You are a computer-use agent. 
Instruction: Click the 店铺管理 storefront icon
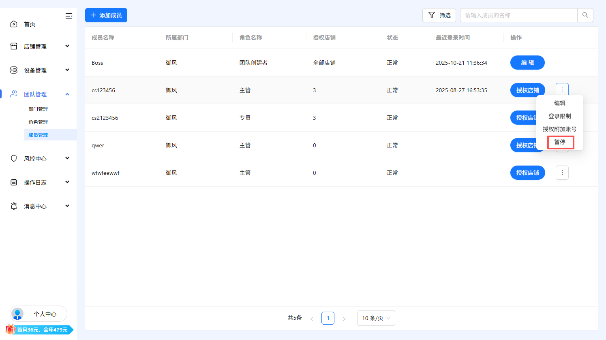click(14, 46)
